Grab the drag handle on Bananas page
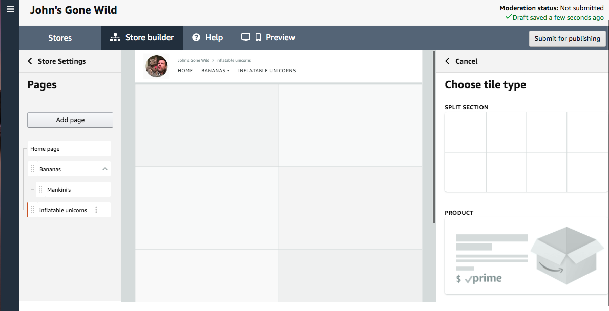Viewport: 609px width, 311px height. tap(33, 169)
